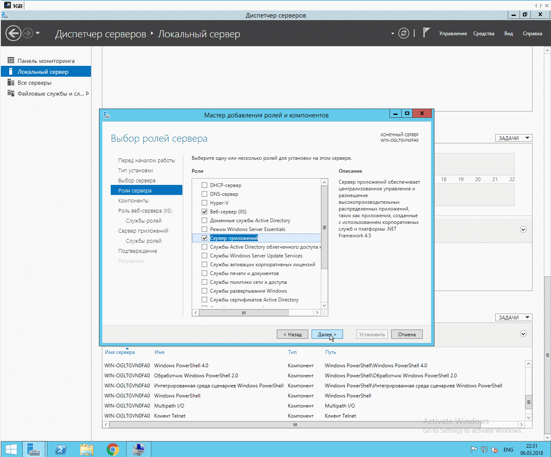Click the Далее button in the wizard
551x457 pixels.
[x=327, y=334]
